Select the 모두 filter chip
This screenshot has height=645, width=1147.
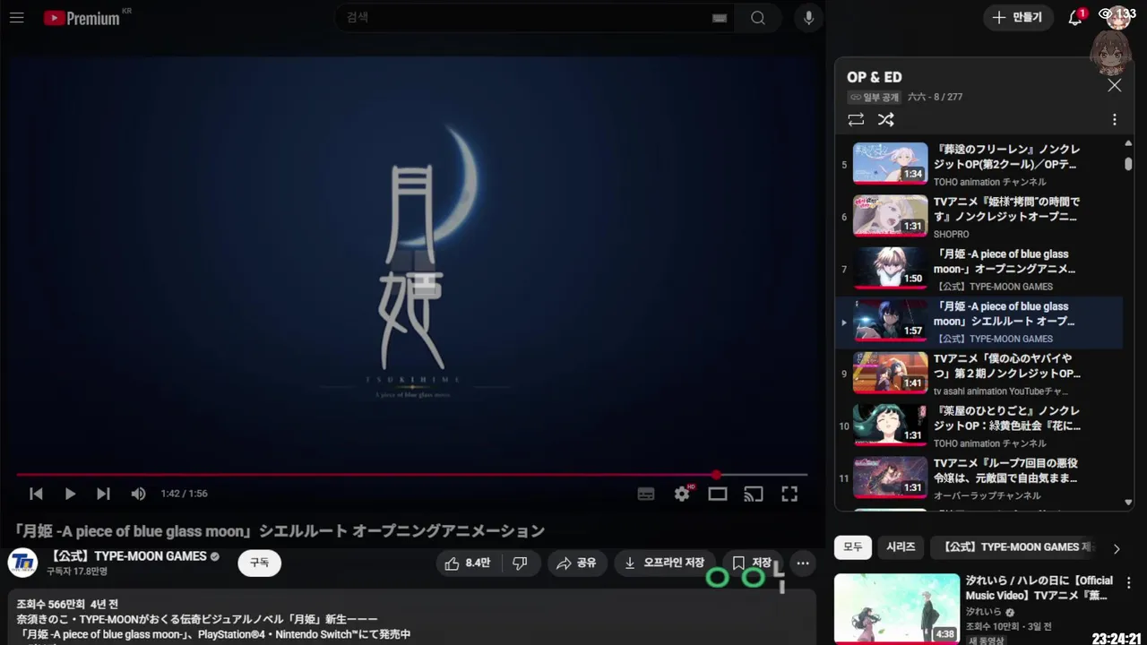click(x=853, y=546)
